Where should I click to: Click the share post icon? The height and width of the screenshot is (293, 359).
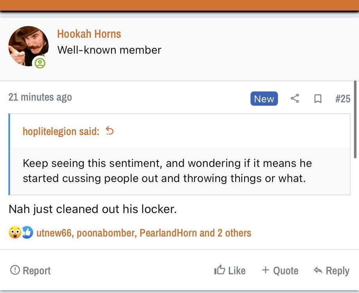tap(295, 98)
